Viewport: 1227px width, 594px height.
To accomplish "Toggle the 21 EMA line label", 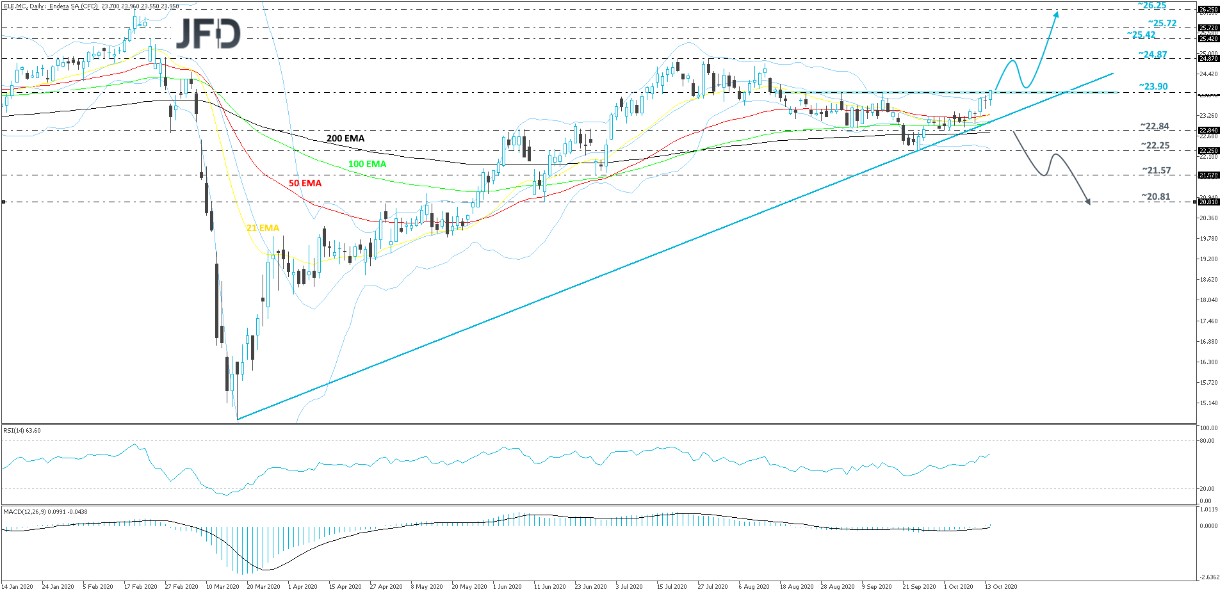I will pos(261,227).
